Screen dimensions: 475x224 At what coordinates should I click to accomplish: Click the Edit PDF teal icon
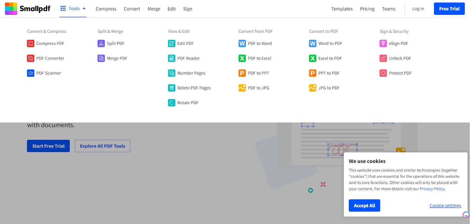[x=172, y=44]
